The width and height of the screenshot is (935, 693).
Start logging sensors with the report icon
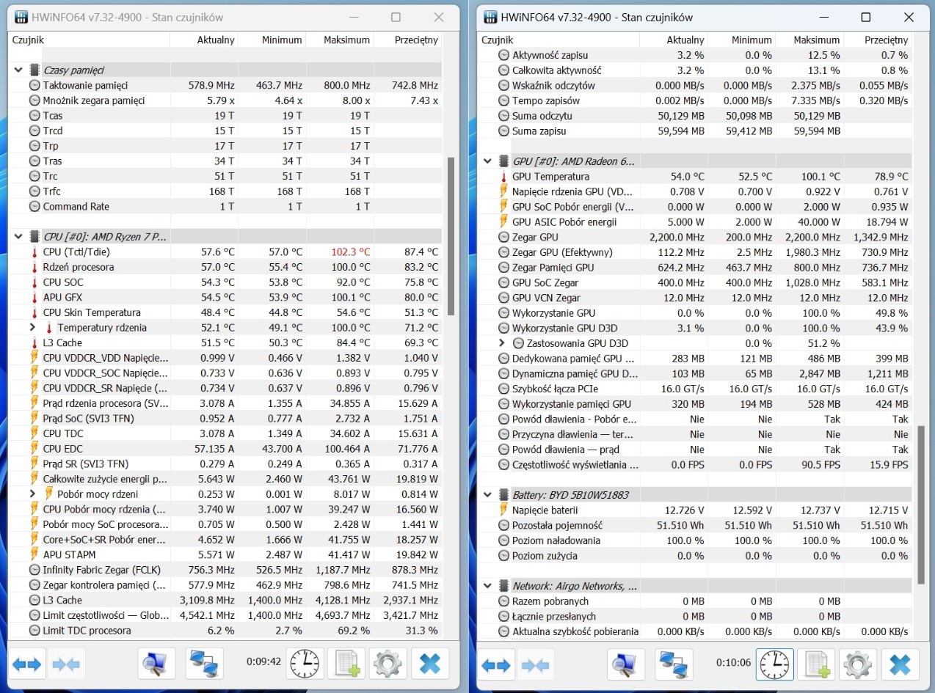point(346,664)
